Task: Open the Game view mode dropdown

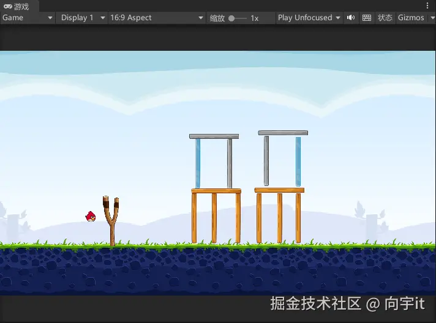Action: click(x=27, y=18)
